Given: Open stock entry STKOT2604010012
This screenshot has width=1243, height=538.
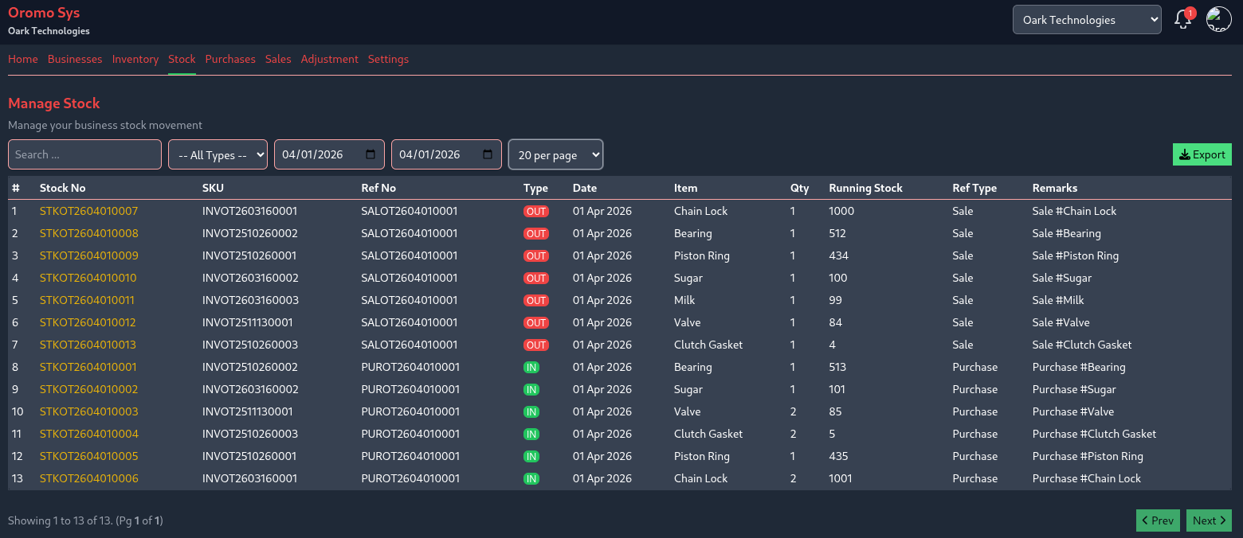Looking at the screenshot, I should click(x=88, y=322).
